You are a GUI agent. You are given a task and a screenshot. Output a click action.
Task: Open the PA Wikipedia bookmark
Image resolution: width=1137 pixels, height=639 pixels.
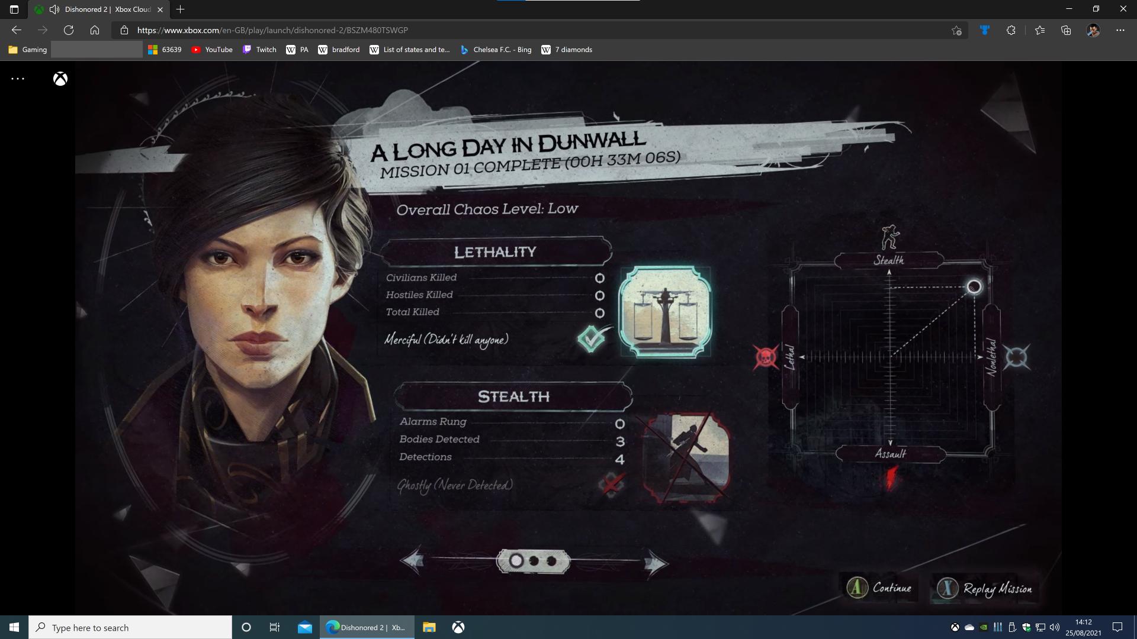[297, 50]
